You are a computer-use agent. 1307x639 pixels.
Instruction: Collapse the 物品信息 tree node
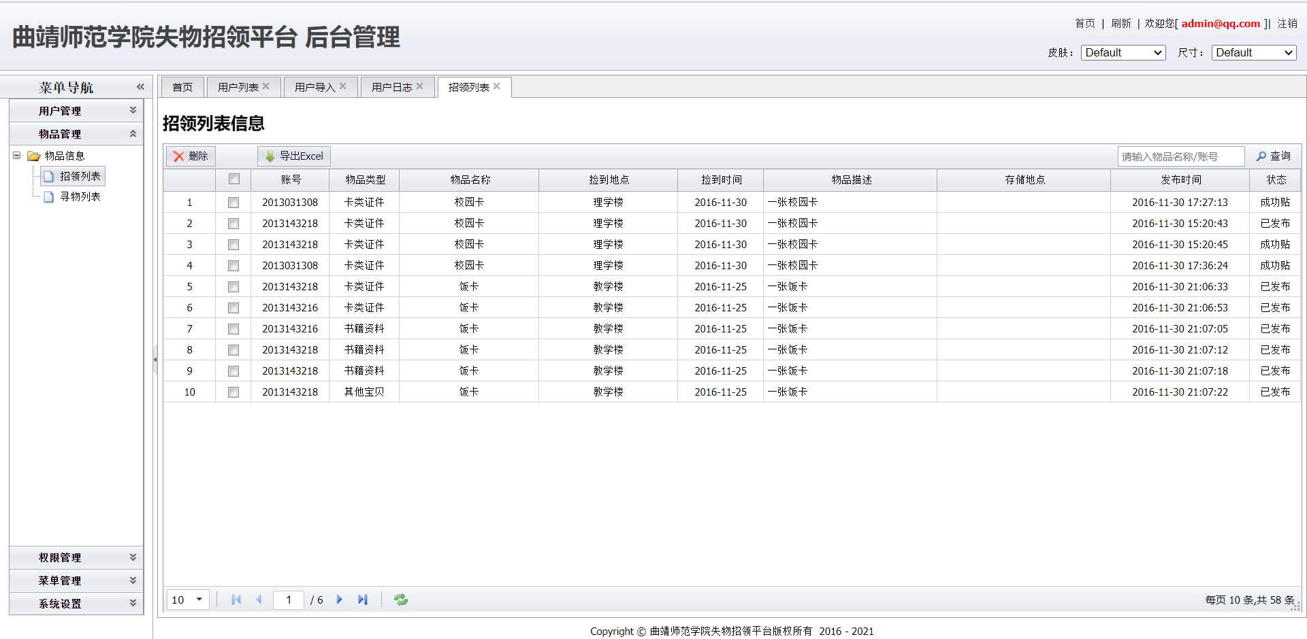click(17, 156)
